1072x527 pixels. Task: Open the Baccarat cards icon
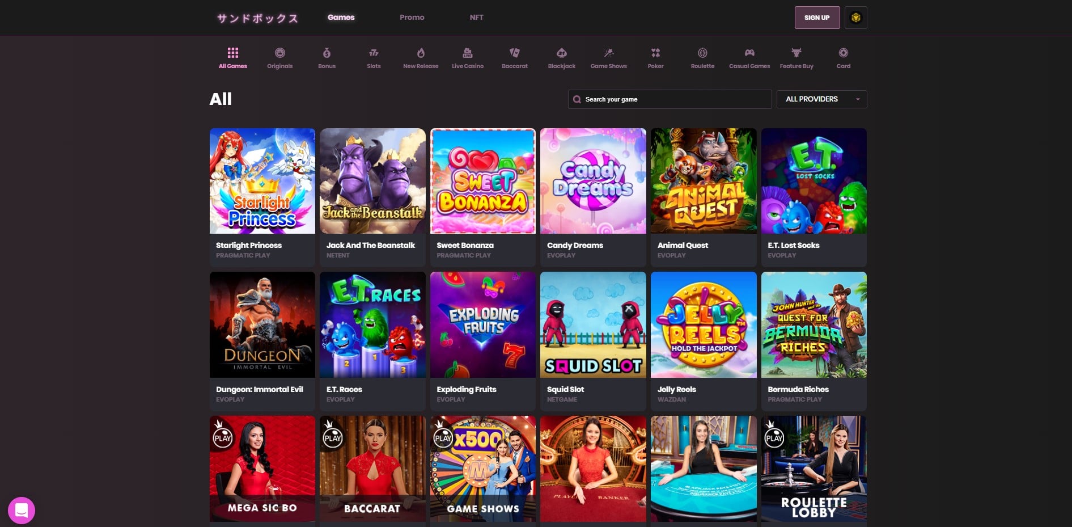pos(515,53)
